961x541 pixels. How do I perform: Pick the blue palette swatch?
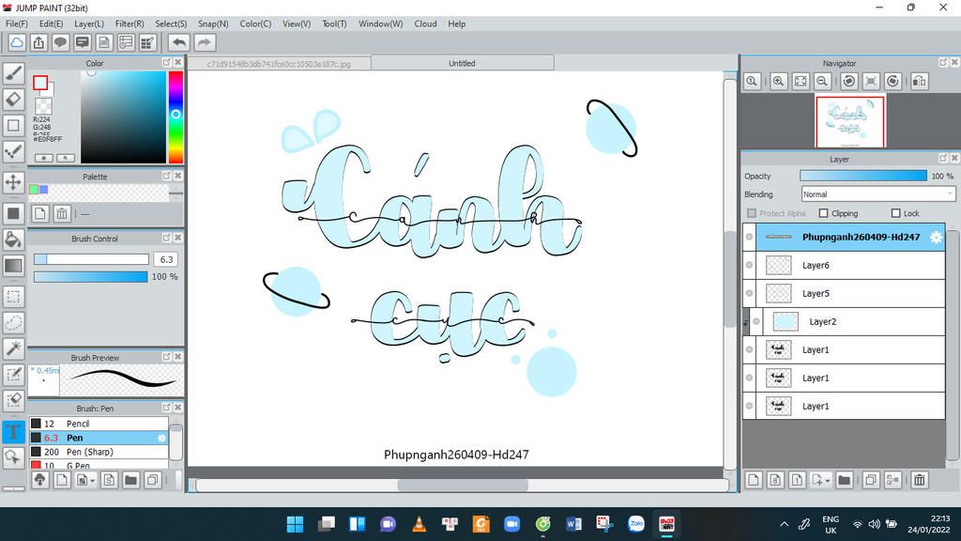pyautogui.click(x=43, y=190)
